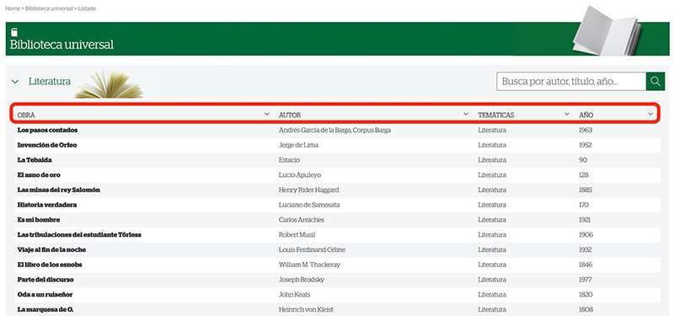Select author 'Carlos Arniches'

[x=302, y=220]
